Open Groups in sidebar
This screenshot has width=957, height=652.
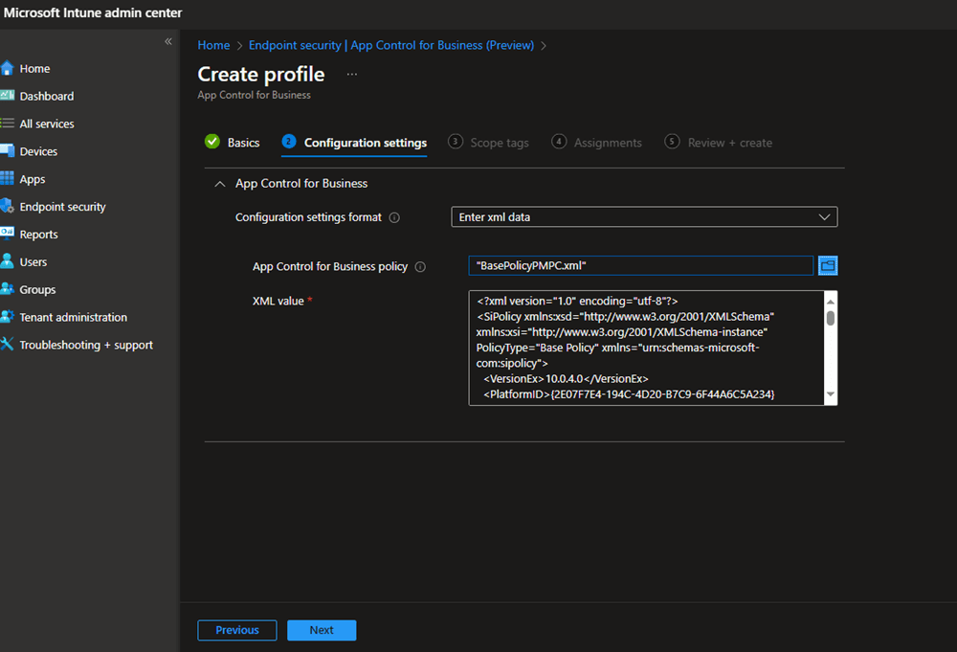[x=37, y=289]
